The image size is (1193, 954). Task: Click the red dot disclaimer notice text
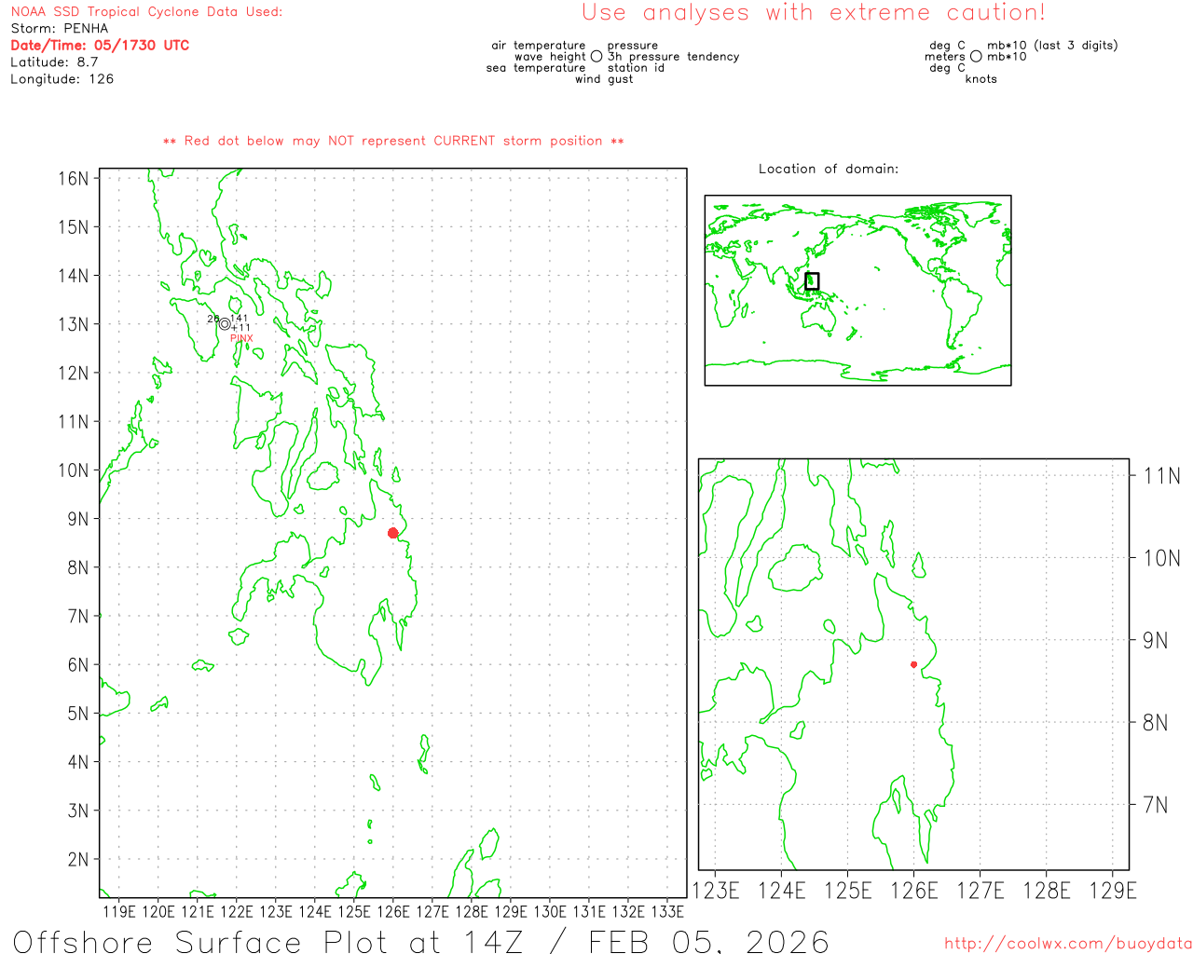point(393,142)
